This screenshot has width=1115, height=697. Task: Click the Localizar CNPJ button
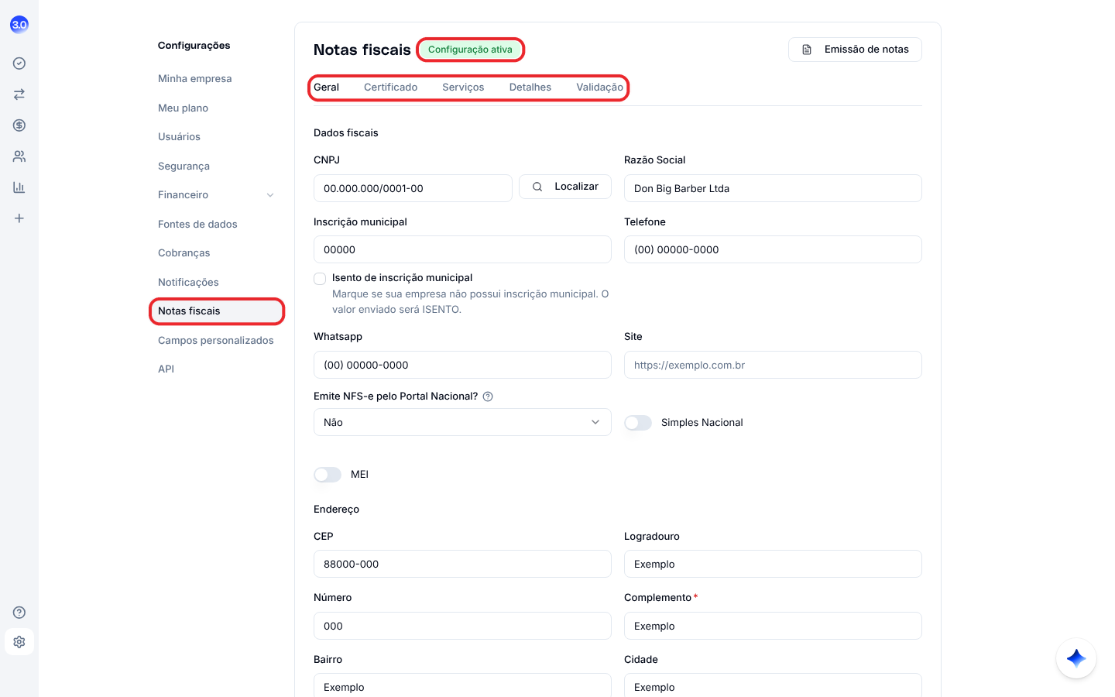tap(565, 187)
